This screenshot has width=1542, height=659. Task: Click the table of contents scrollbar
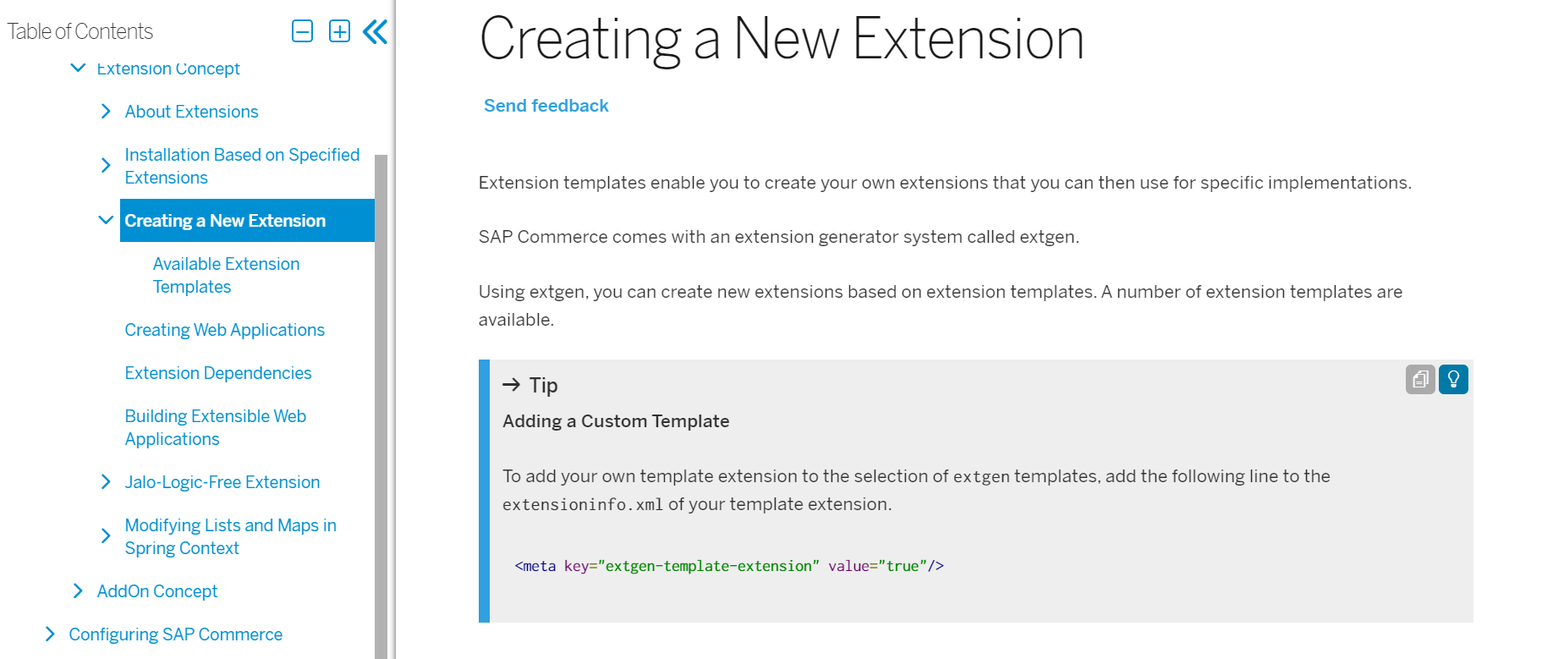pos(381,406)
